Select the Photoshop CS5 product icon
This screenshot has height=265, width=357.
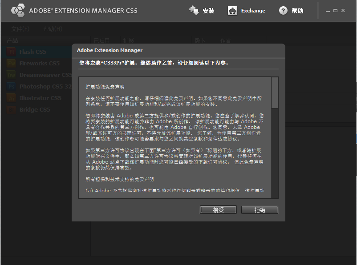[12, 87]
